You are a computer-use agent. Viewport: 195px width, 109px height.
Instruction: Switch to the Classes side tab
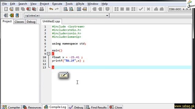pyautogui.click(x=19, y=21)
